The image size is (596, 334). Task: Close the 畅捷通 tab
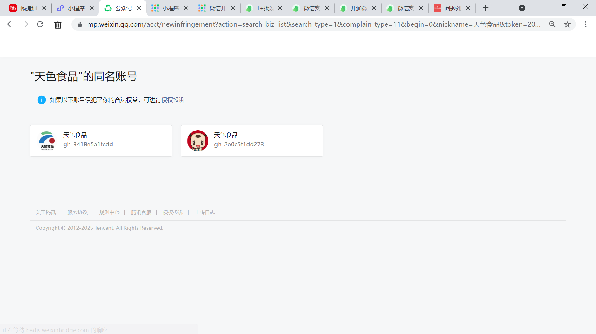pos(44,8)
